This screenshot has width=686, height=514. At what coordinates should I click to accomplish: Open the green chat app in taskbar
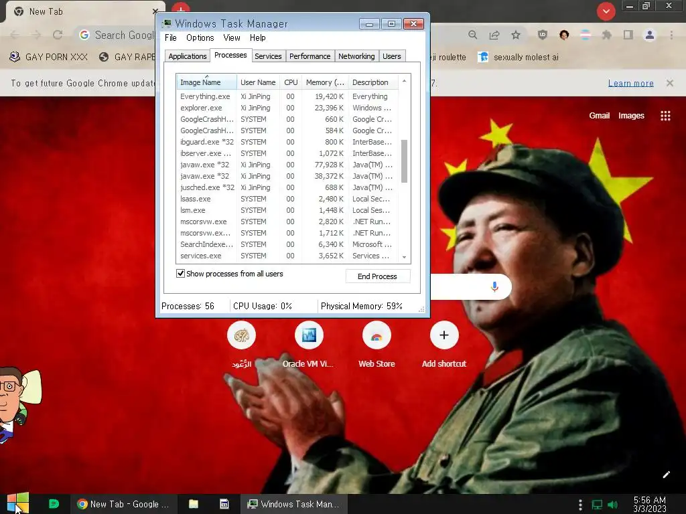tap(54, 504)
